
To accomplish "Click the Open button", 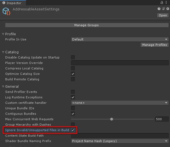I will [163, 15].
